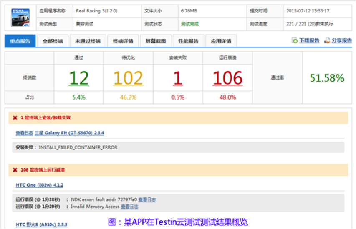This screenshot has height=229, width=356.
Task: Click the 兼容测试 test type value
Action: pos(85,24)
